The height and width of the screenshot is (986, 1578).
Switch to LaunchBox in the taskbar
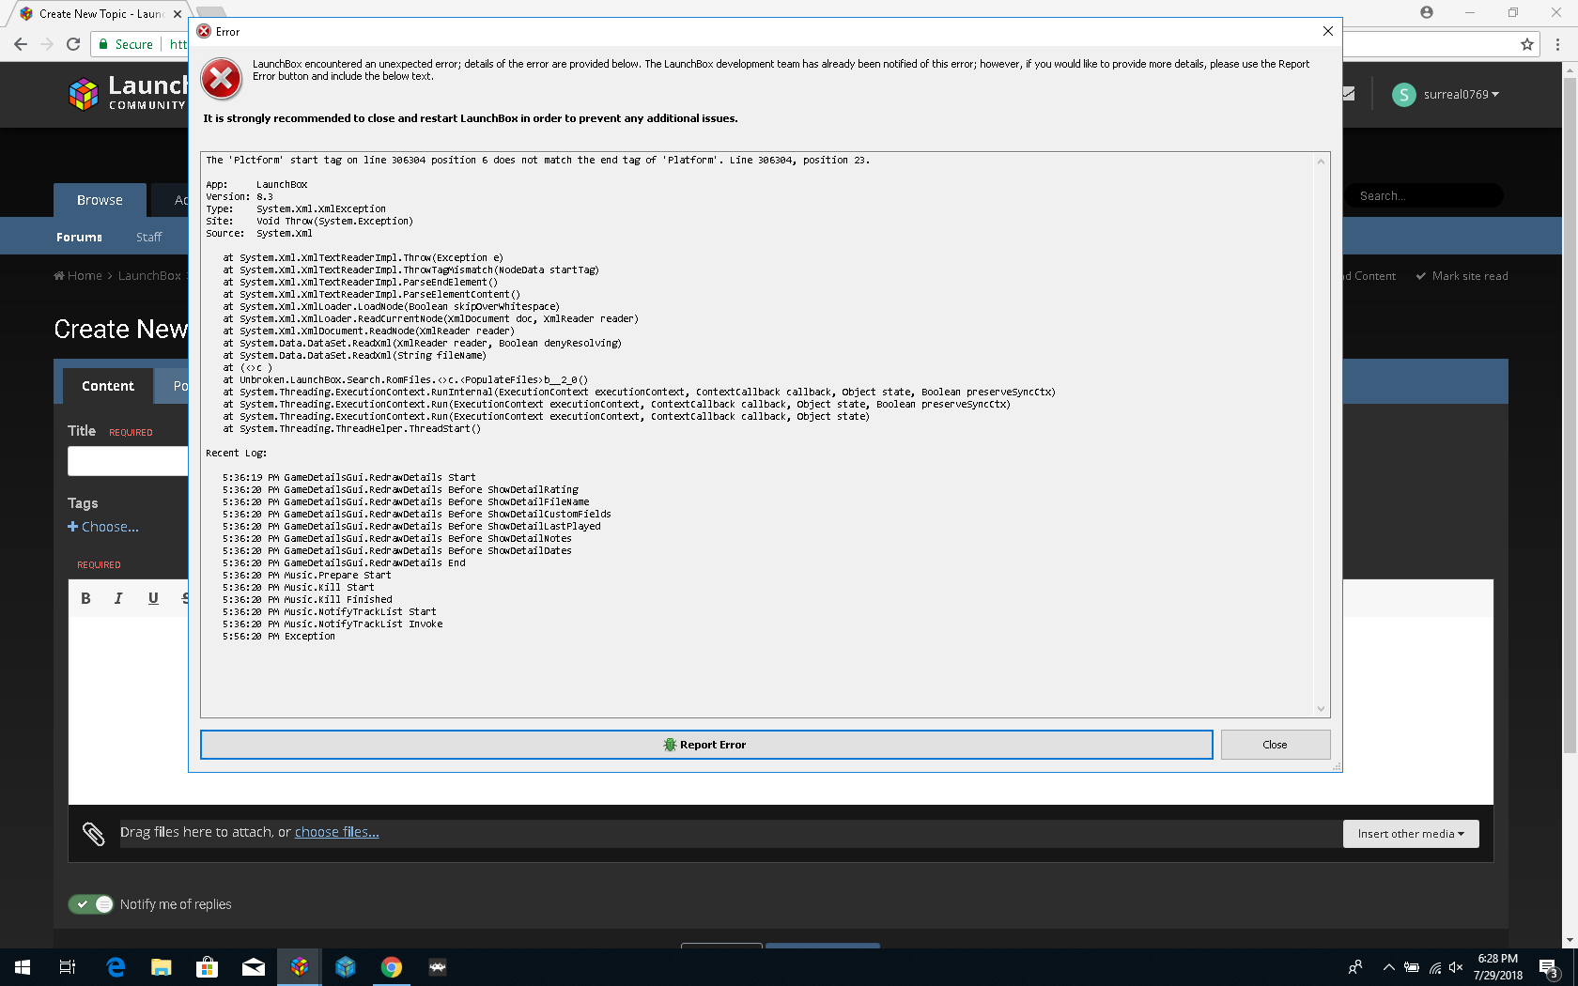pos(300,967)
